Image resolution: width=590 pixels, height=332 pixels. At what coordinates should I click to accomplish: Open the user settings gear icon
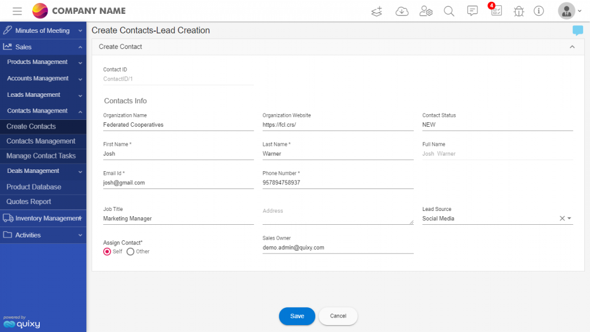point(426,11)
